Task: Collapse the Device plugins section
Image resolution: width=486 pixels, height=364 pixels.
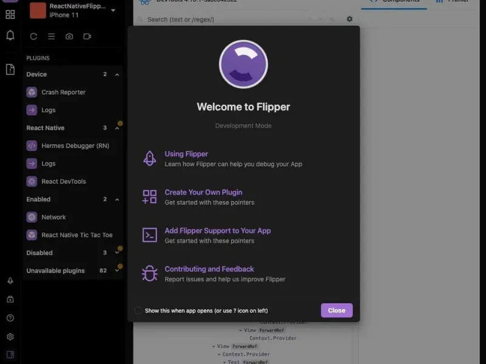Action: click(117, 75)
